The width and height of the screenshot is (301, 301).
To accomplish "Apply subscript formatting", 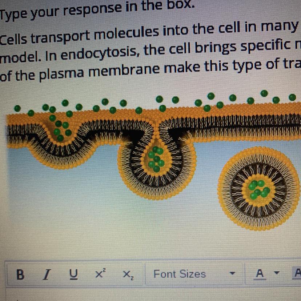I will [x=128, y=275].
